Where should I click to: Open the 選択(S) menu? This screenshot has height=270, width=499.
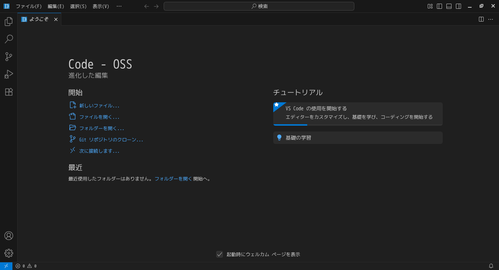79,6
